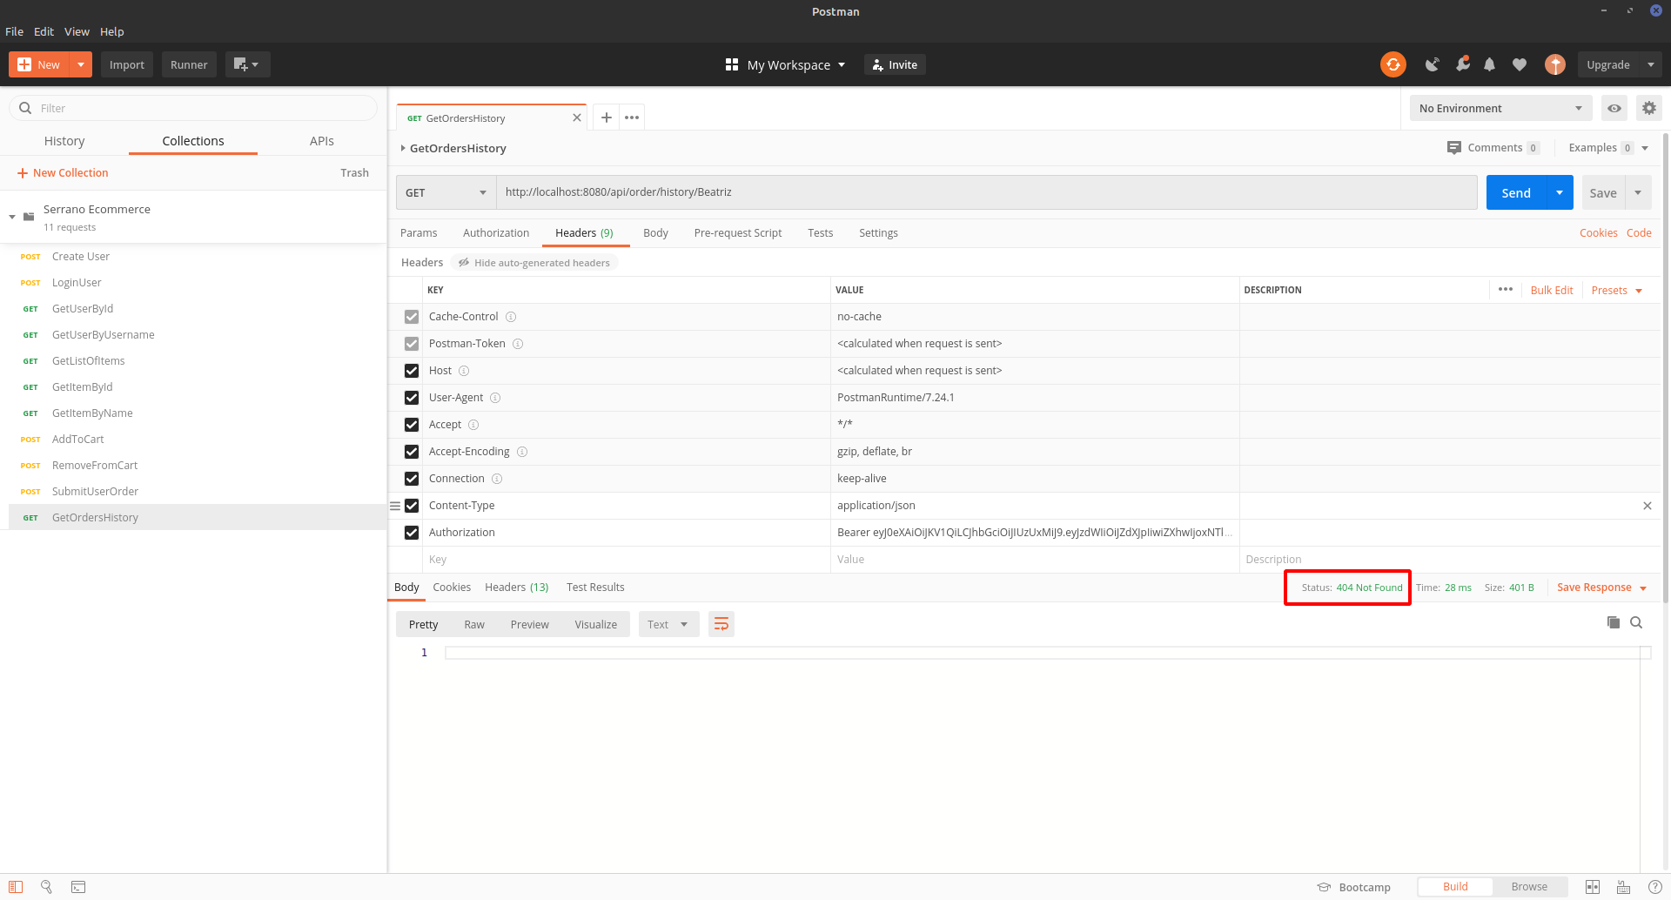This screenshot has width=1671, height=900.
Task: Focus the collections Filter search box
Action: coord(193,108)
